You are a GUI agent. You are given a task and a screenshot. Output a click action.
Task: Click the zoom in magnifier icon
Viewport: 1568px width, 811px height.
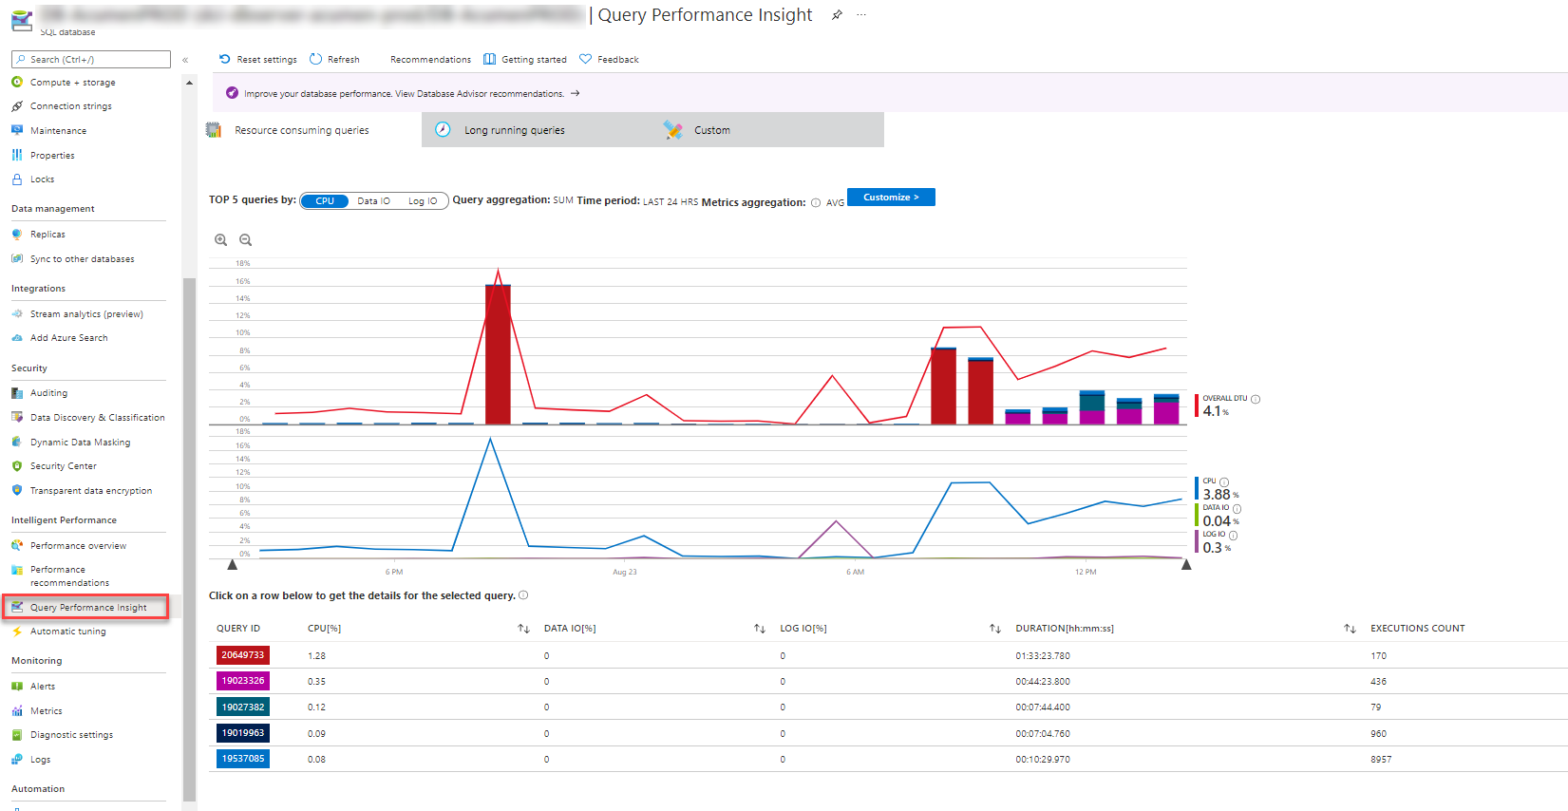tap(221, 240)
